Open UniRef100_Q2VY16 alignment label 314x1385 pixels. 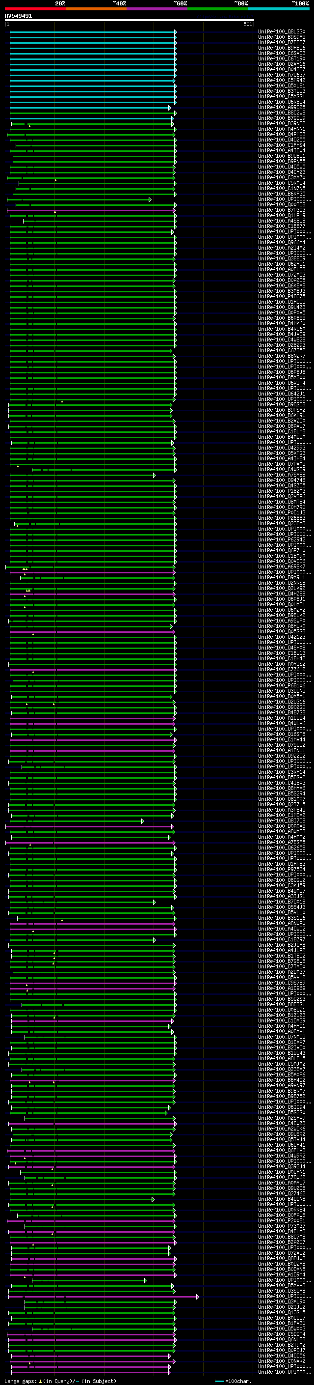click(x=282, y=64)
